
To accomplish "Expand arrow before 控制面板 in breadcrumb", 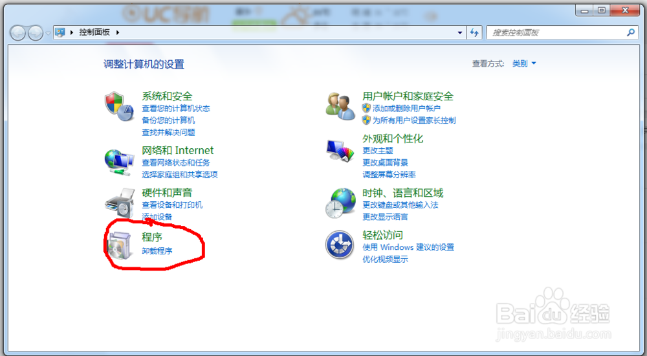I will pyautogui.click(x=72, y=32).
